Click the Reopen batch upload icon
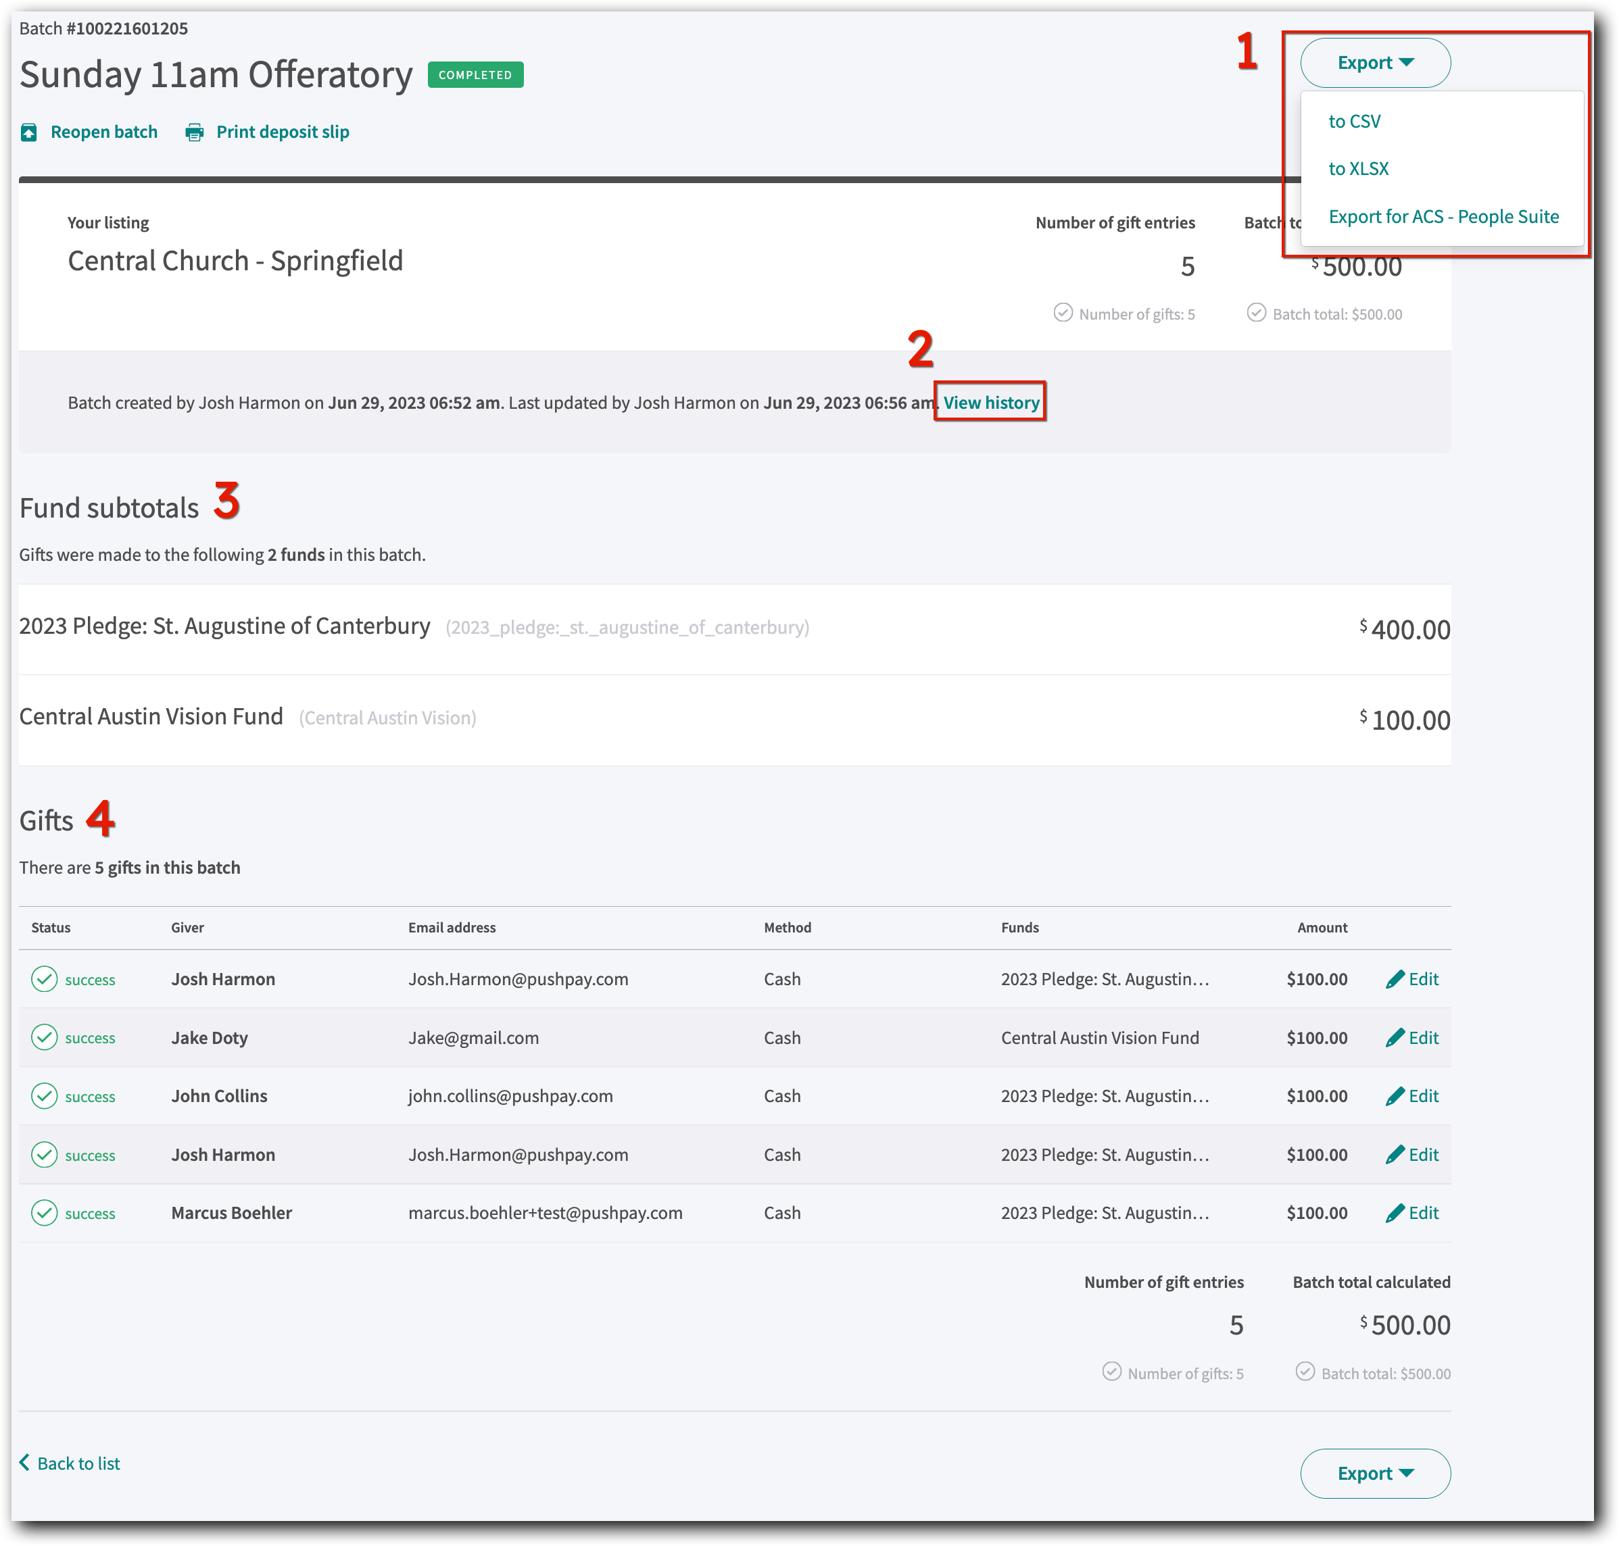 30,131
